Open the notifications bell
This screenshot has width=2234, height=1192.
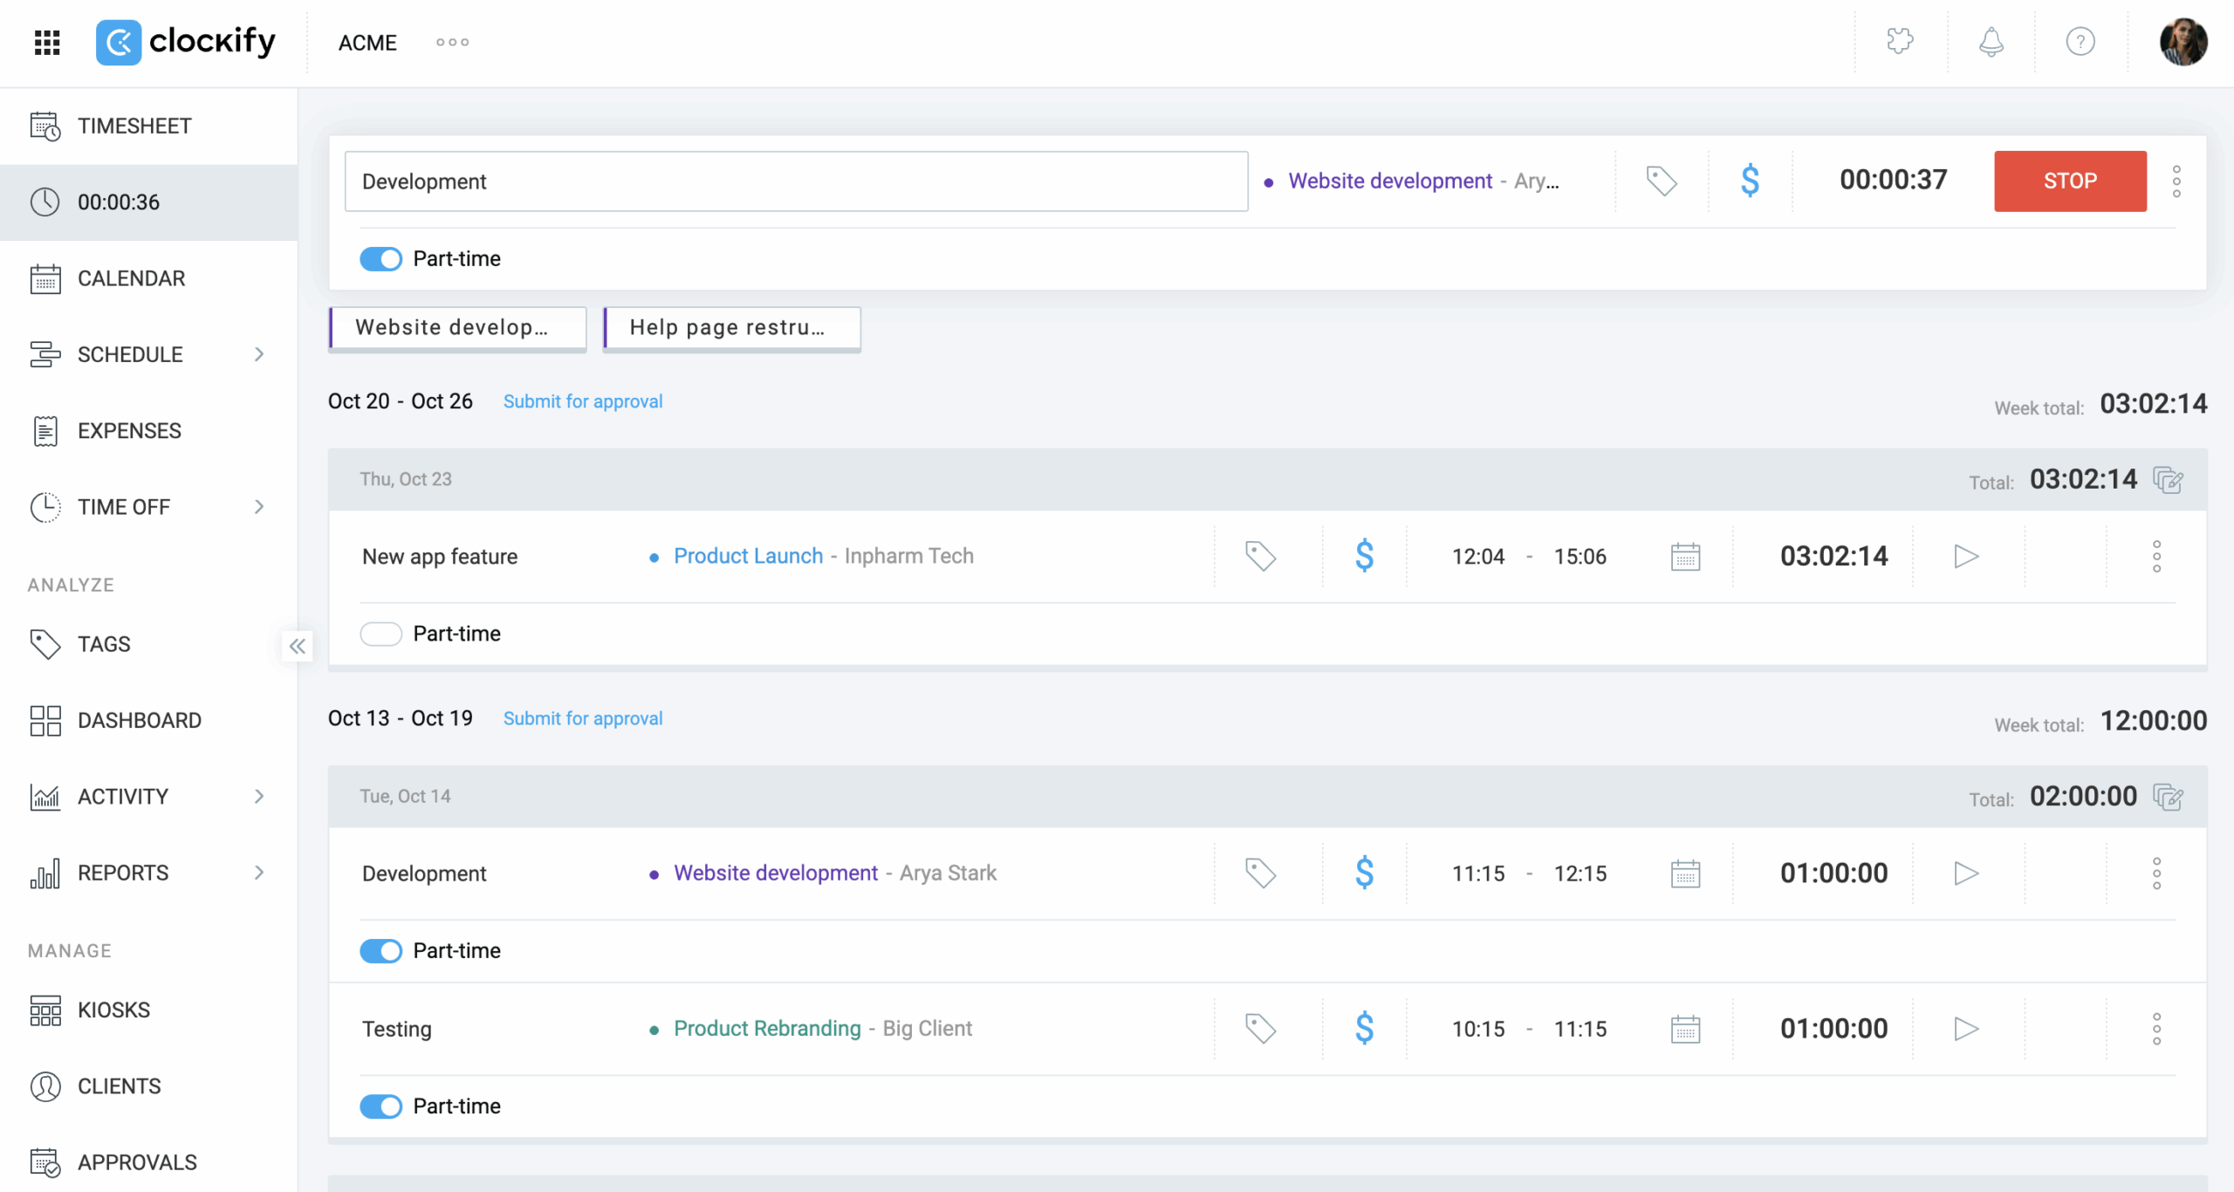tap(1991, 42)
